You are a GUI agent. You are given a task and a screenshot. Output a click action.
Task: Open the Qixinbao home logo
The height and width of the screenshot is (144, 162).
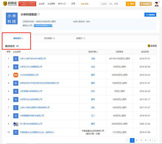click(x=10, y=4)
